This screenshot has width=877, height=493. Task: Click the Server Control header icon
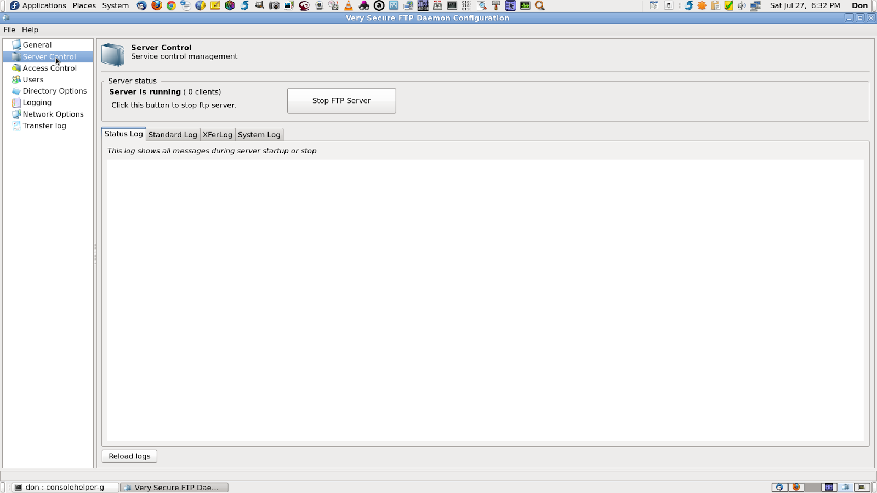[x=113, y=54]
